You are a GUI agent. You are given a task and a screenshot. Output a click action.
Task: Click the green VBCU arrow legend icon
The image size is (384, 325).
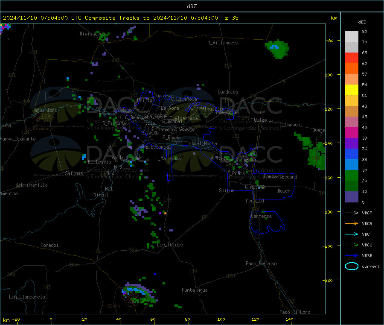coord(352,245)
